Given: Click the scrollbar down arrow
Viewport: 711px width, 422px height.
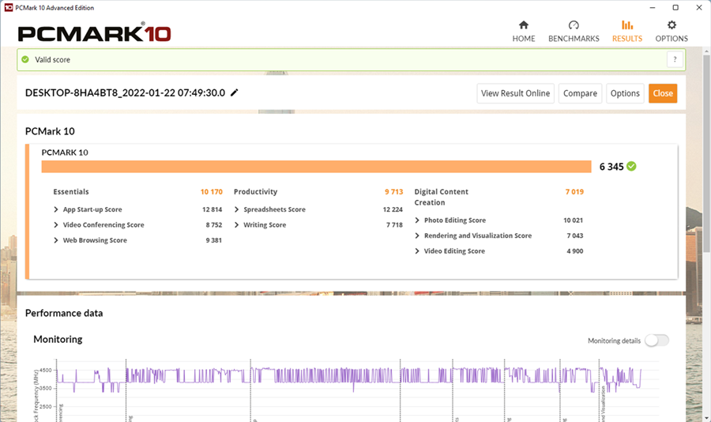Looking at the screenshot, I should point(706,417).
